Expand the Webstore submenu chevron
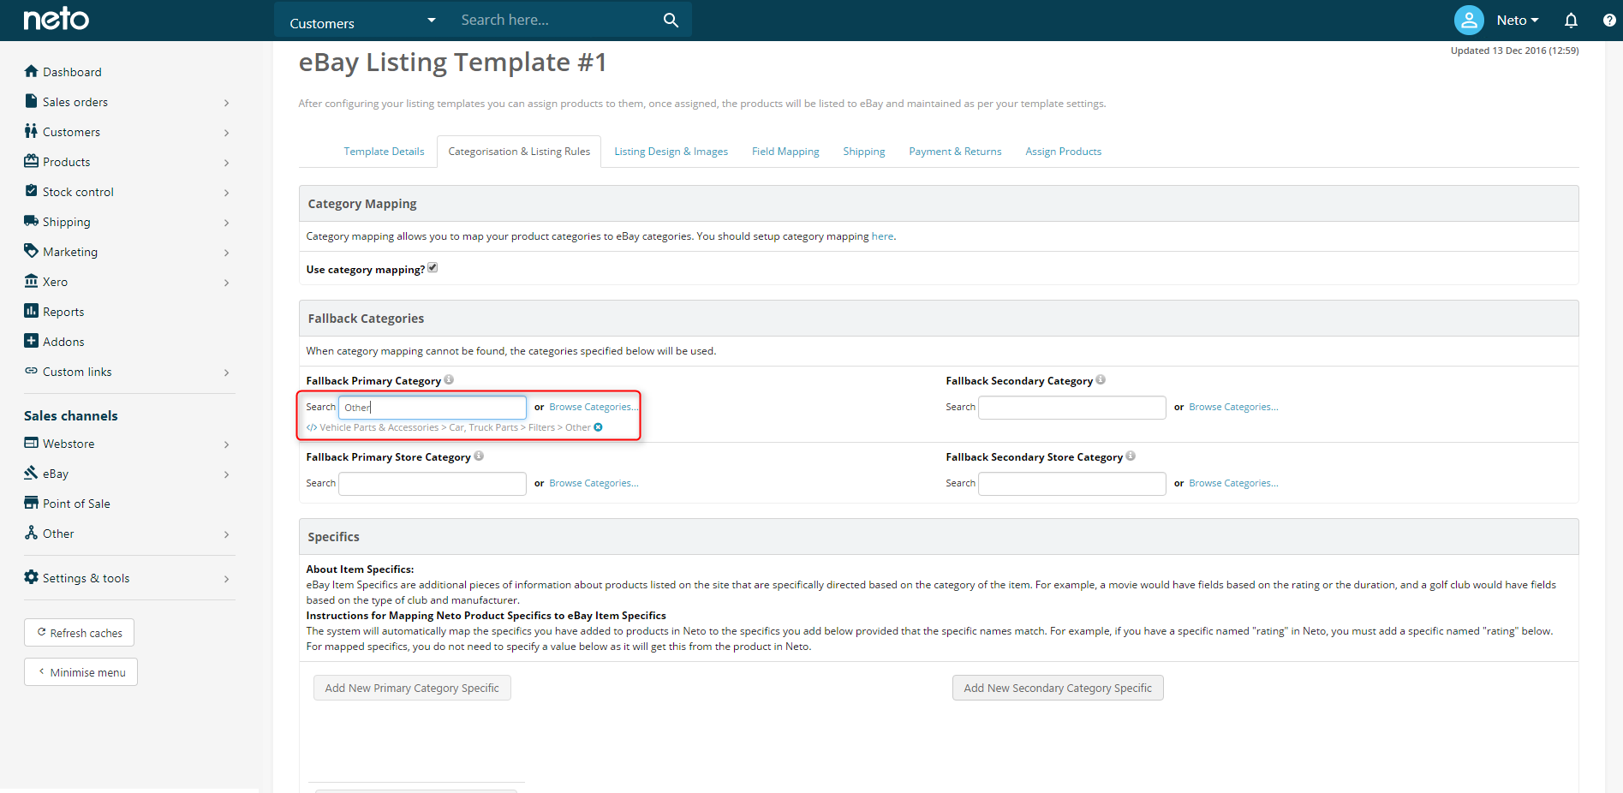Image resolution: width=1623 pixels, height=793 pixels. [226, 444]
